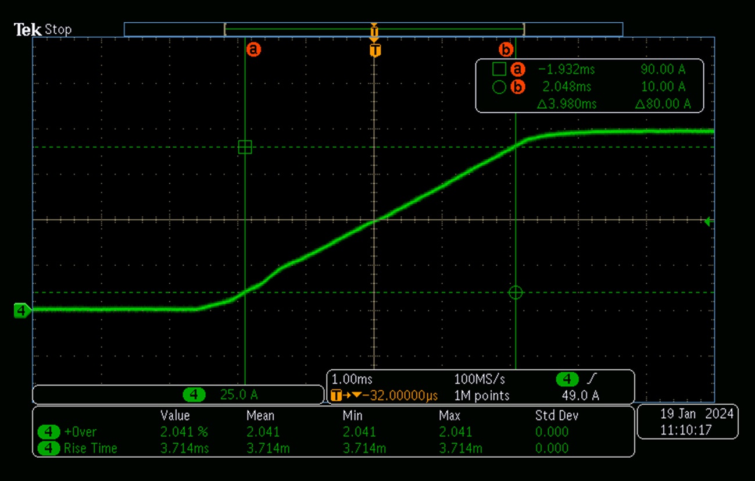This screenshot has width=755, height=481.
Task: Click the 1.00ms timebase readout
Action: tap(352, 380)
